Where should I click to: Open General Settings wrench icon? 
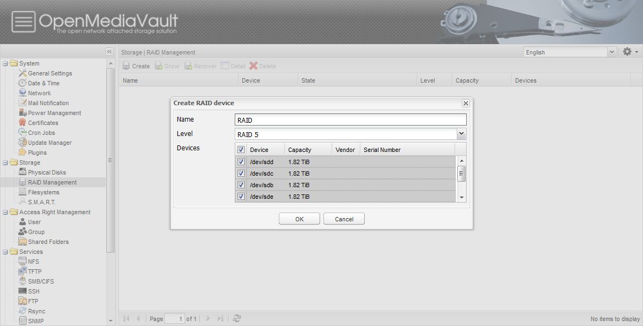(x=23, y=73)
